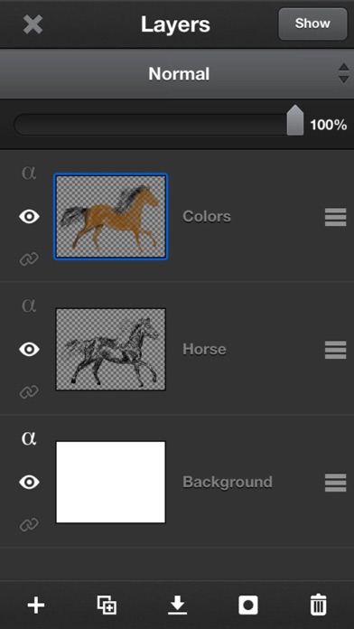Select the Horse layer thumbnail
The width and height of the screenshot is (354, 629).
tap(111, 350)
